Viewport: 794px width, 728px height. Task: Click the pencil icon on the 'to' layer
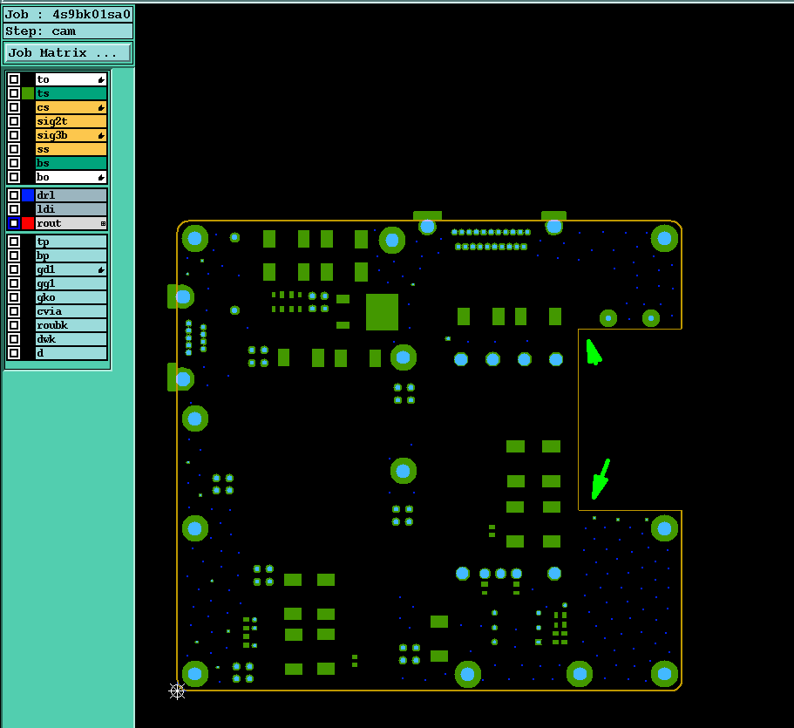(x=101, y=79)
